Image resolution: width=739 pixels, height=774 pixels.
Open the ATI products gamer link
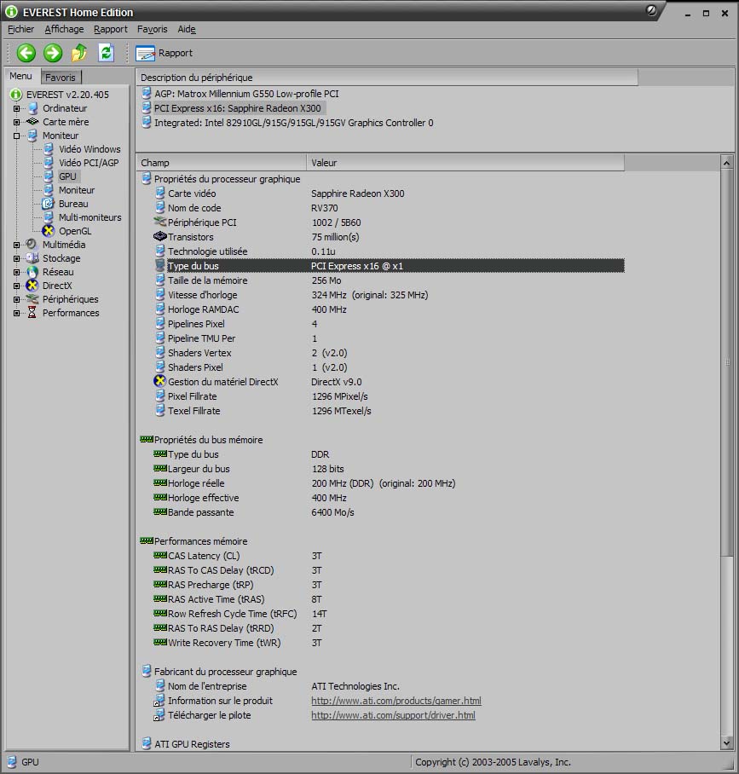click(395, 701)
